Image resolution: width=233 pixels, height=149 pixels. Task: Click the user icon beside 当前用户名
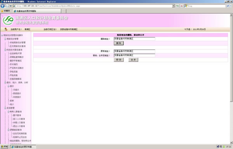click(6, 29)
